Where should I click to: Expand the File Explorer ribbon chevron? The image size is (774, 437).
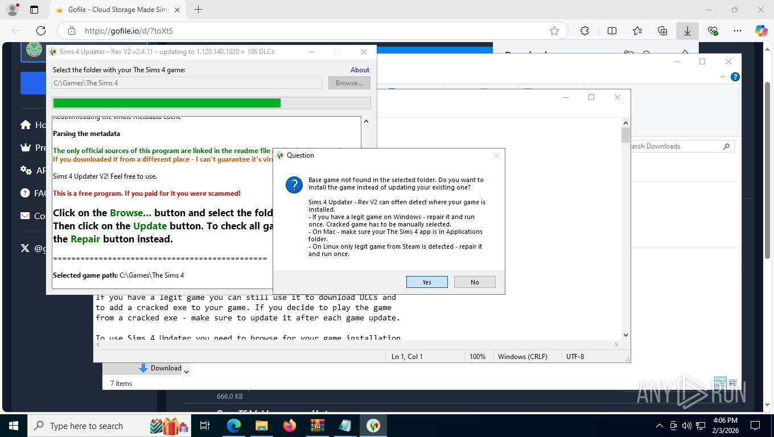click(x=723, y=77)
